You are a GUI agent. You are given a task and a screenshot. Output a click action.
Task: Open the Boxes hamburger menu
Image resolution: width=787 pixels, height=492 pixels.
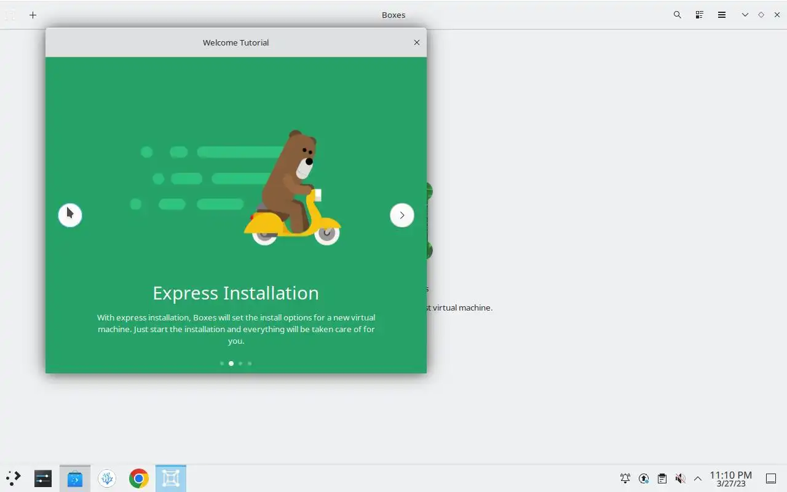pos(722,15)
